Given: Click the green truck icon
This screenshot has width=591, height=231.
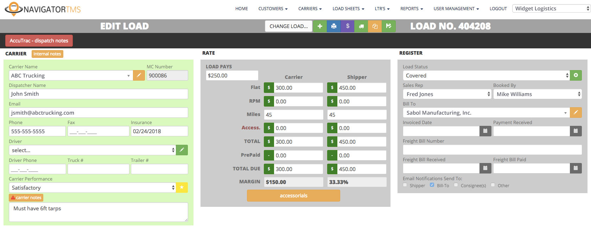Looking at the screenshot, I should (361, 26).
